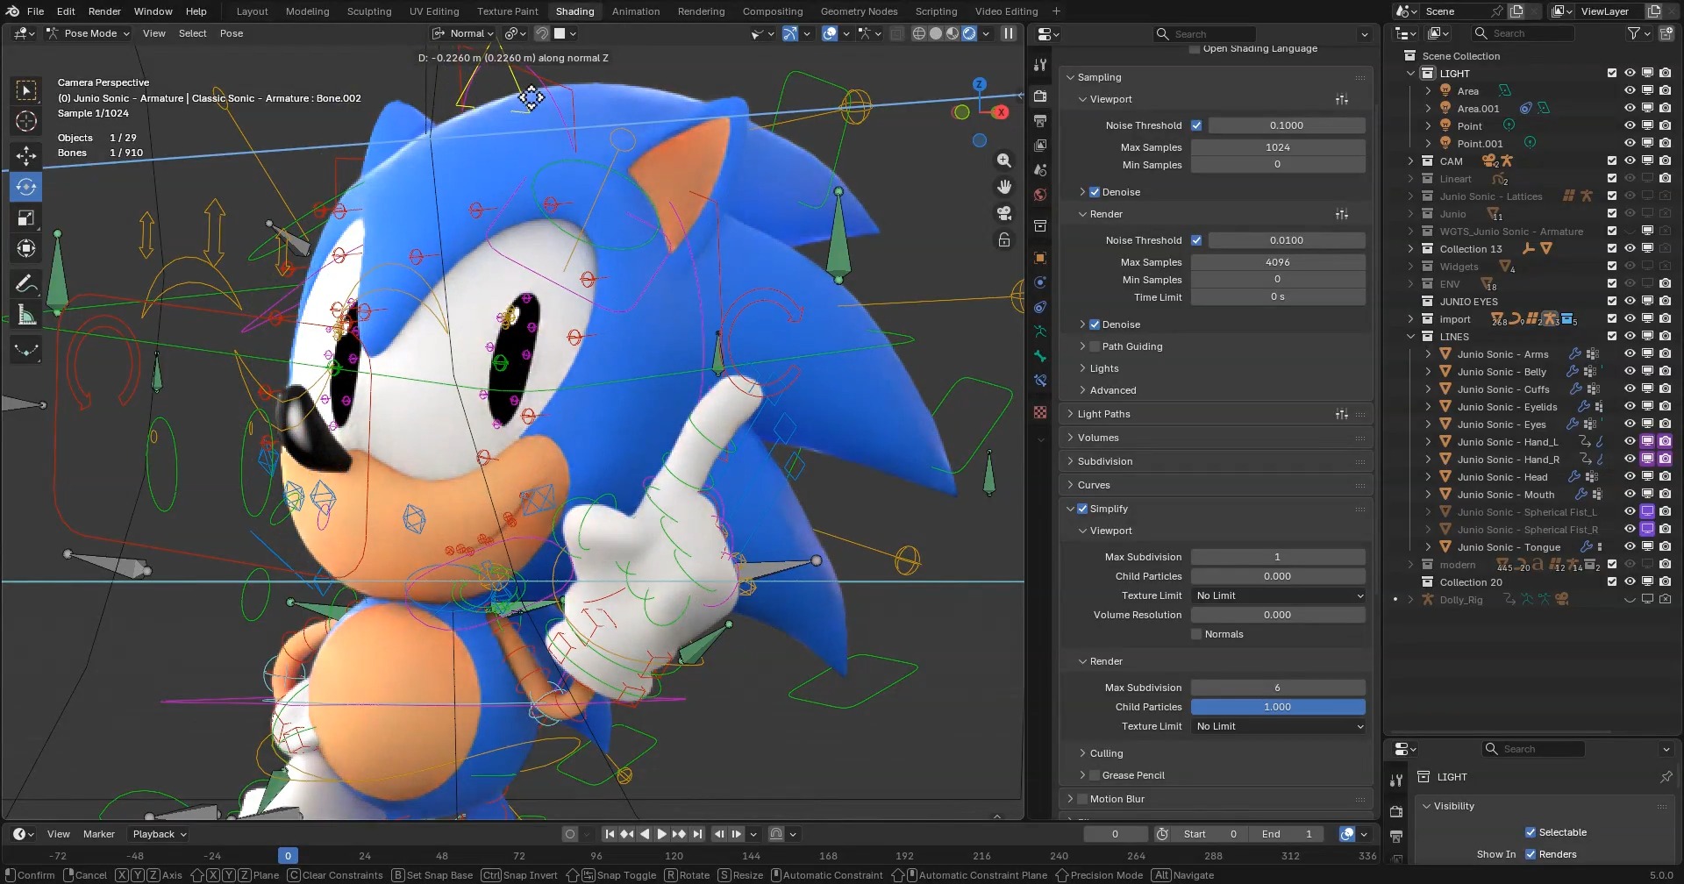This screenshot has width=1684, height=884.
Task: Open the Marker menu in timeline
Action: click(x=99, y=834)
